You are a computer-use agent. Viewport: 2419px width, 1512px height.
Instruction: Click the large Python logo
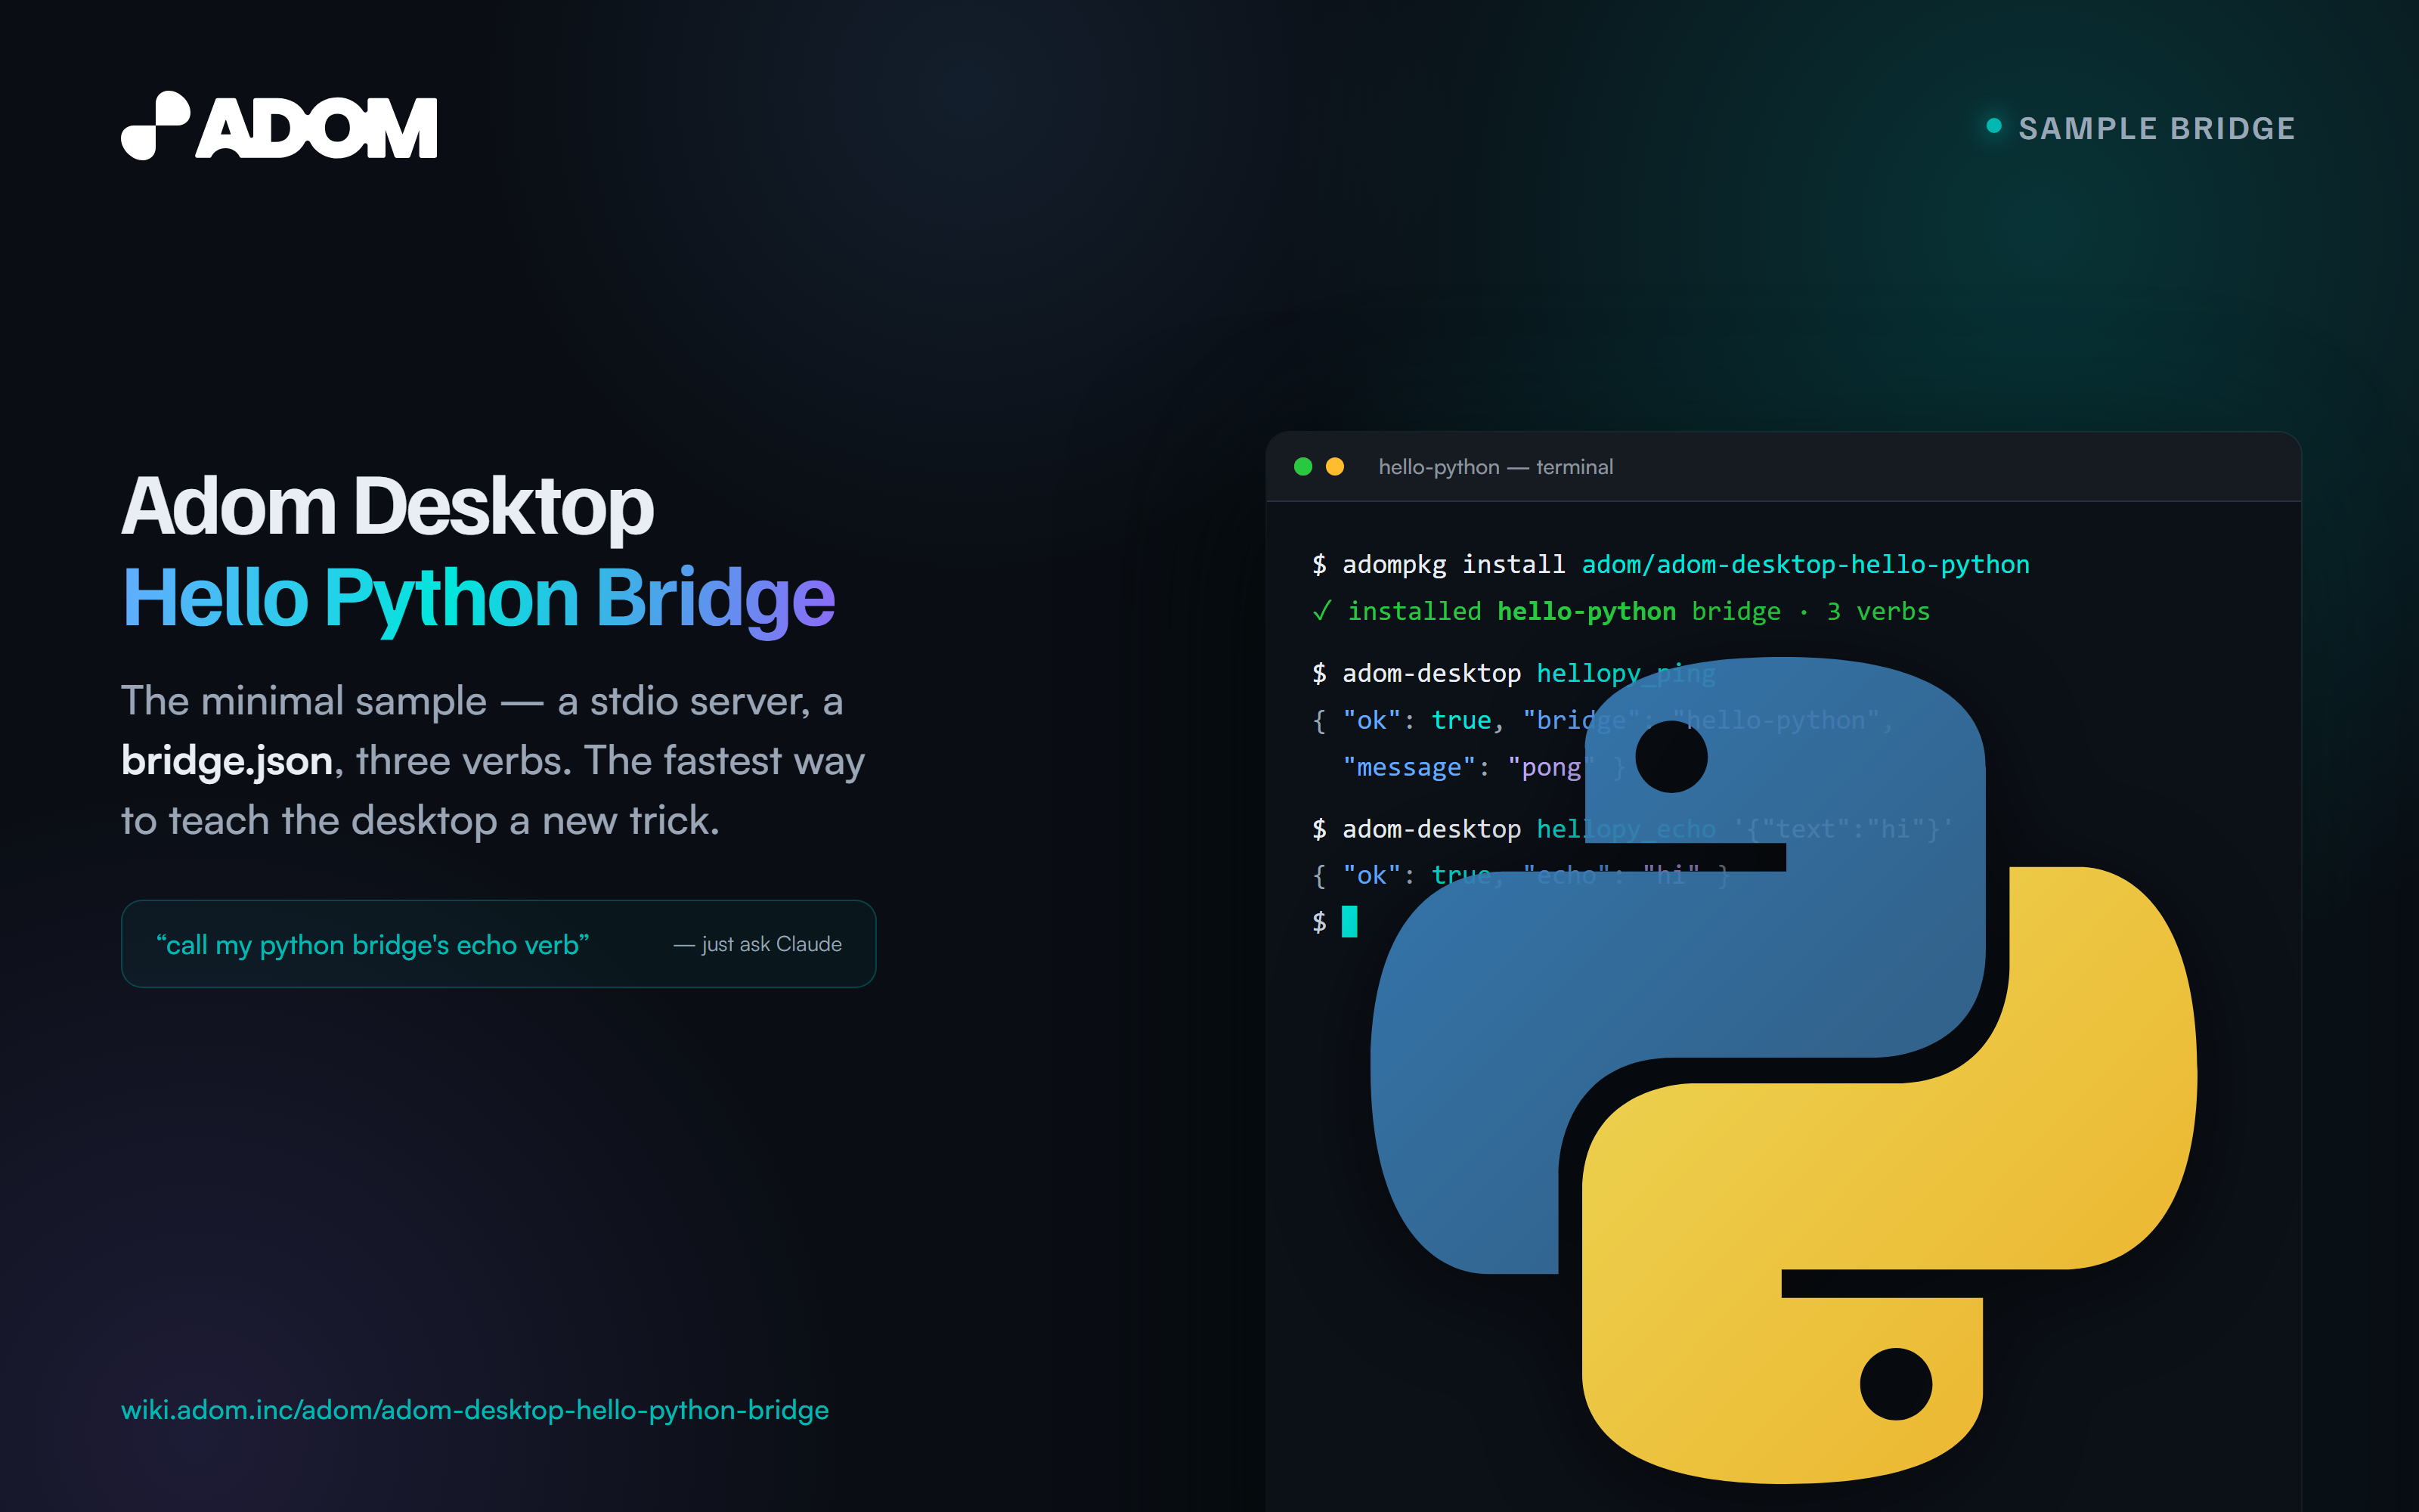[1783, 1070]
